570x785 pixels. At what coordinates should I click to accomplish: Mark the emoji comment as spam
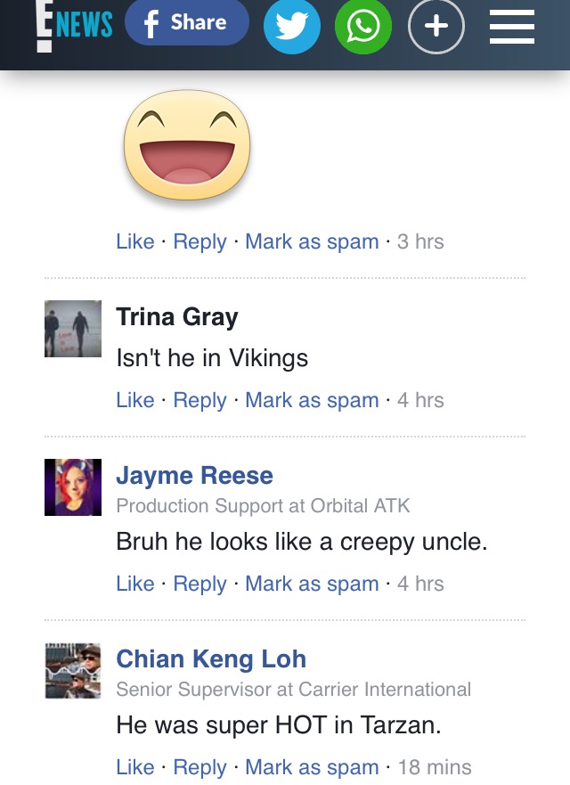312,241
